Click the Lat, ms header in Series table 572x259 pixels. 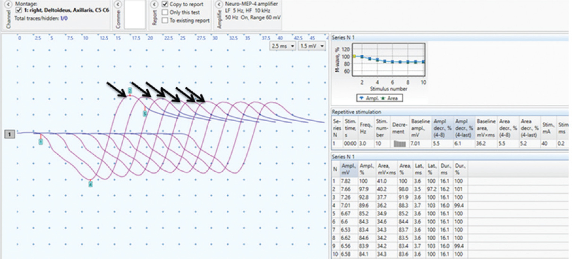click(420, 168)
